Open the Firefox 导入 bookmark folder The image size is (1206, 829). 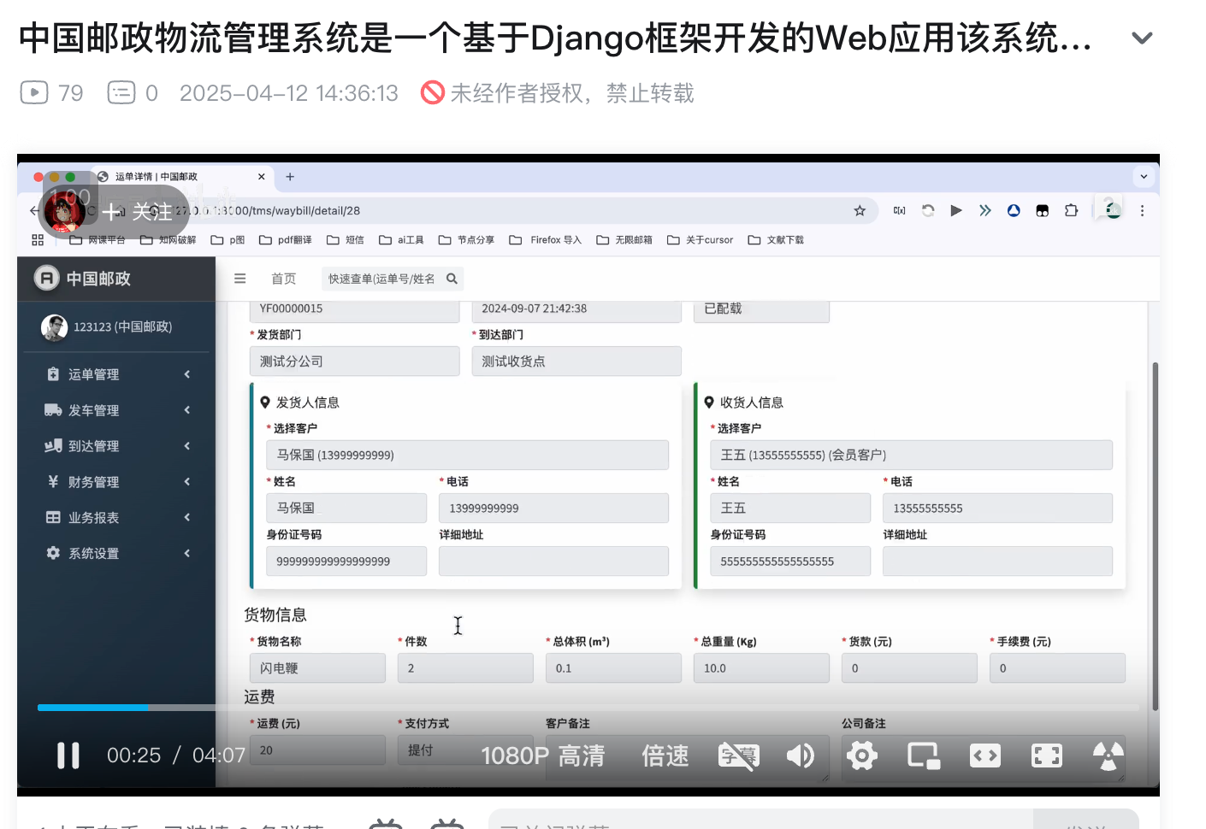545,240
